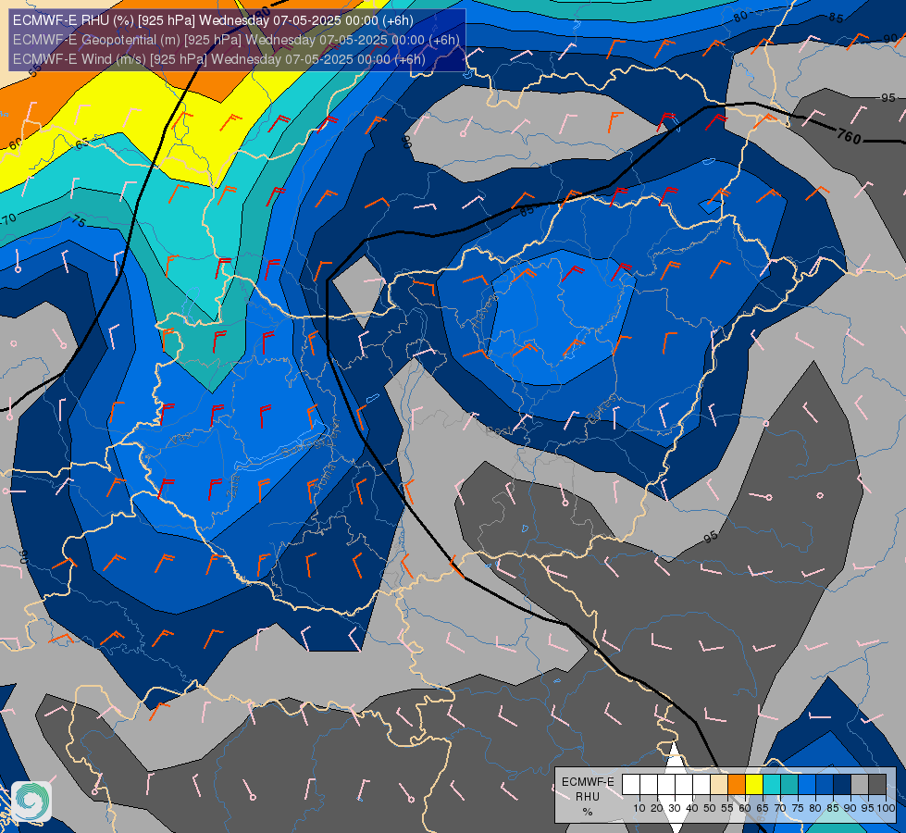Screen dimensions: 906x833
Task: Select the ECMWF-E Geopotential (m) title line
Action: point(236,40)
